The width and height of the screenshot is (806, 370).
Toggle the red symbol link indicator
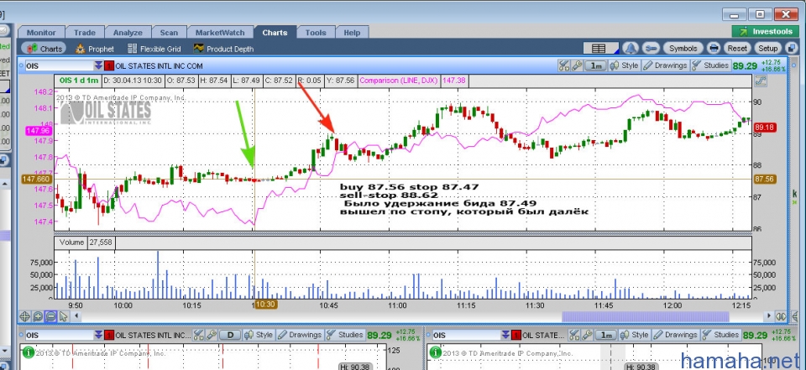tap(108, 65)
